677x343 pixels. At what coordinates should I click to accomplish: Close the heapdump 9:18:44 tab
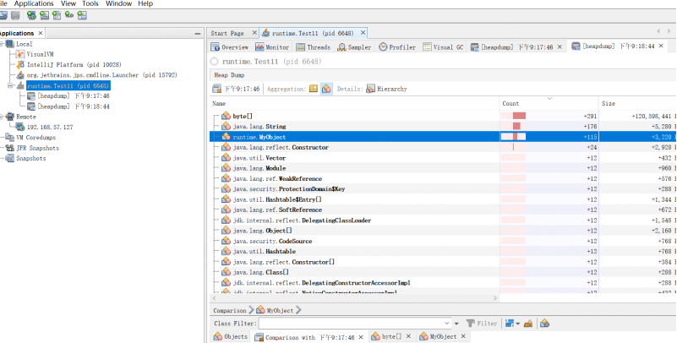click(661, 46)
